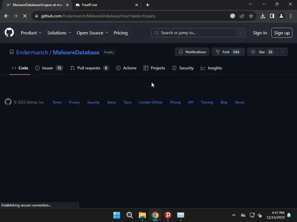Open the red P app in taskbar

tap(168, 215)
